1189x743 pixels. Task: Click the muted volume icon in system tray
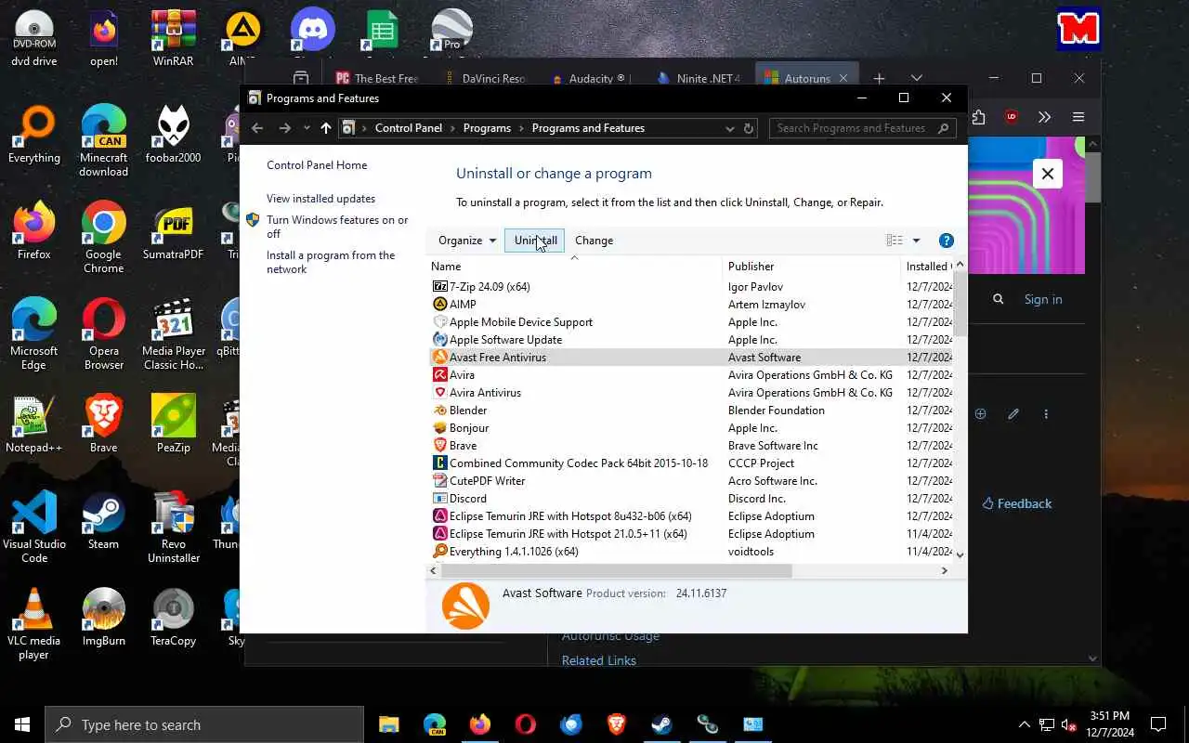(x=1069, y=724)
